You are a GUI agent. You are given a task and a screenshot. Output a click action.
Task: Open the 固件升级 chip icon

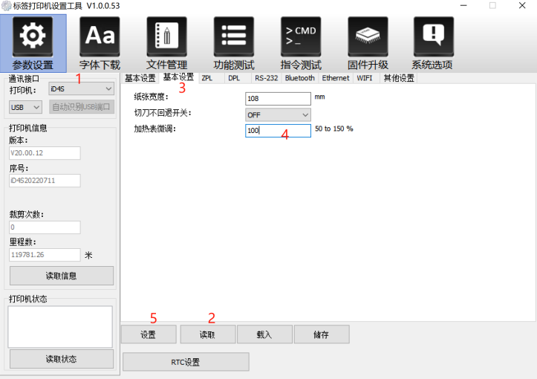pyautogui.click(x=368, y=43)
